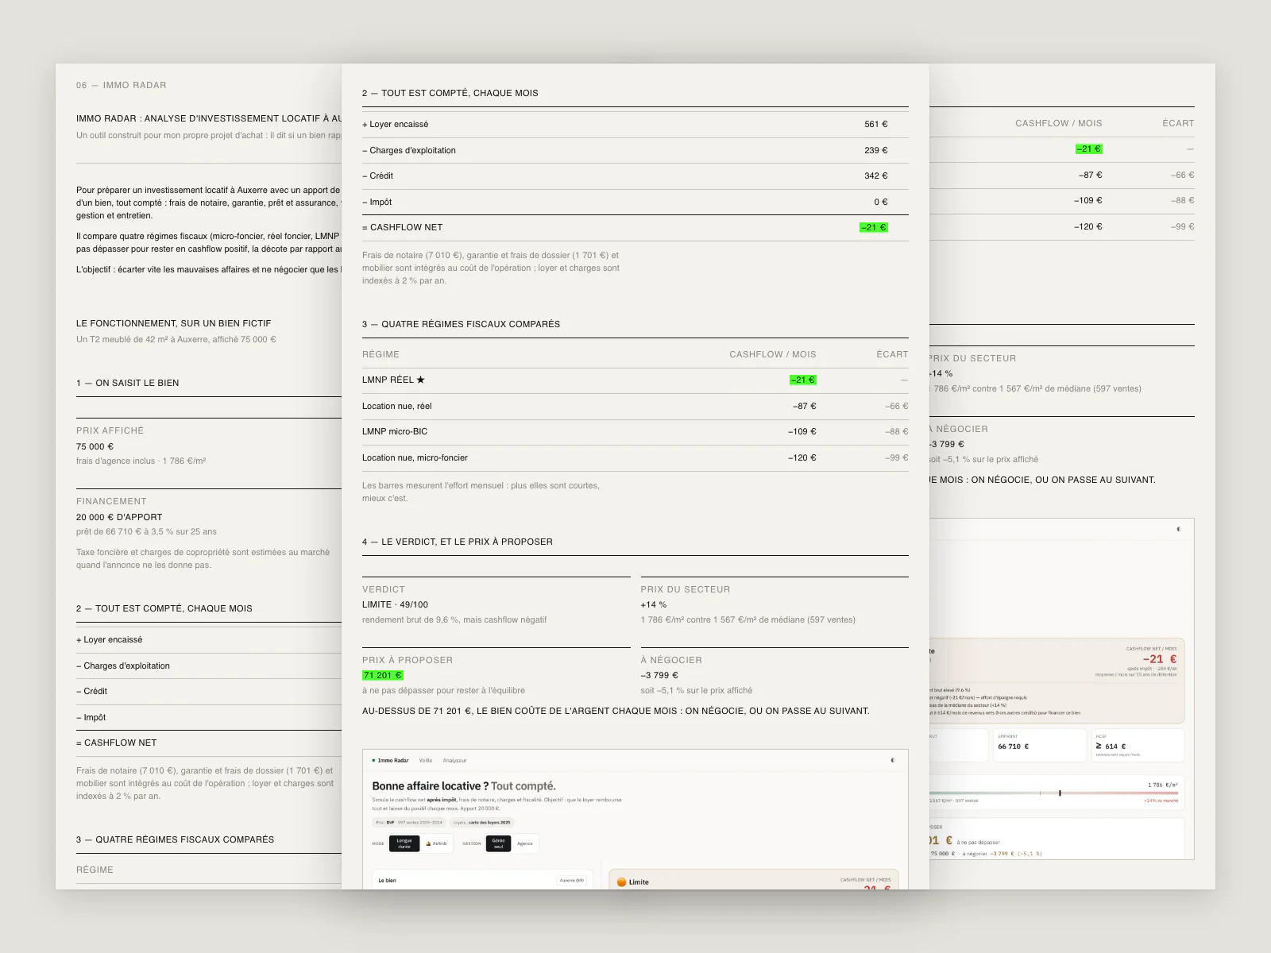1271x953 pixels.
Task: Open the Analyseur tab
Action: coord(454,761)
